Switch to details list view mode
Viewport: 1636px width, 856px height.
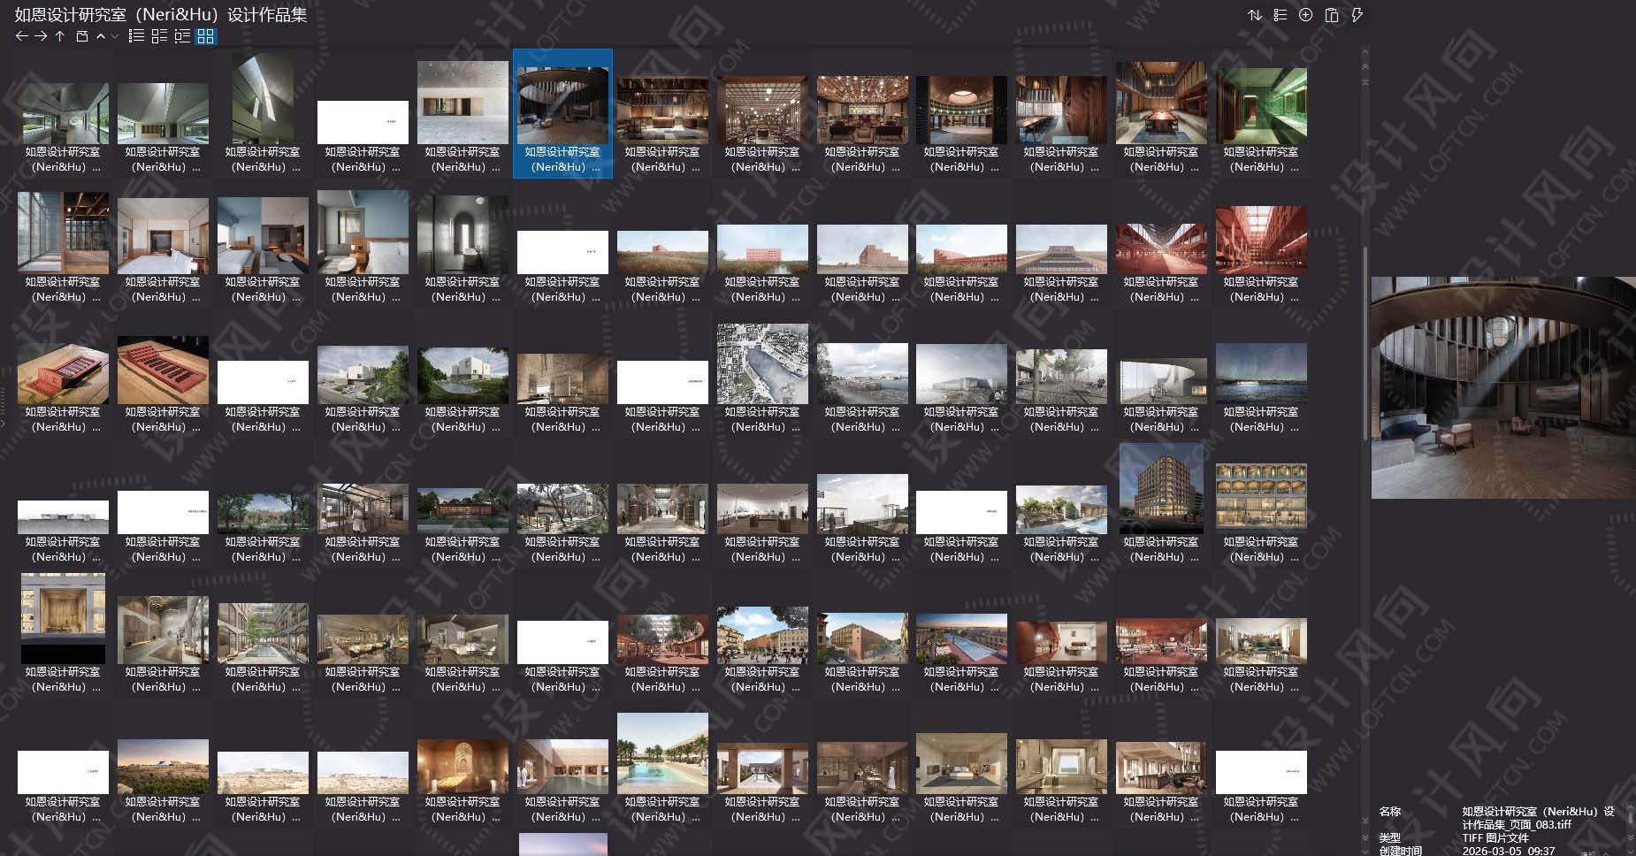(x=159, y=36)
